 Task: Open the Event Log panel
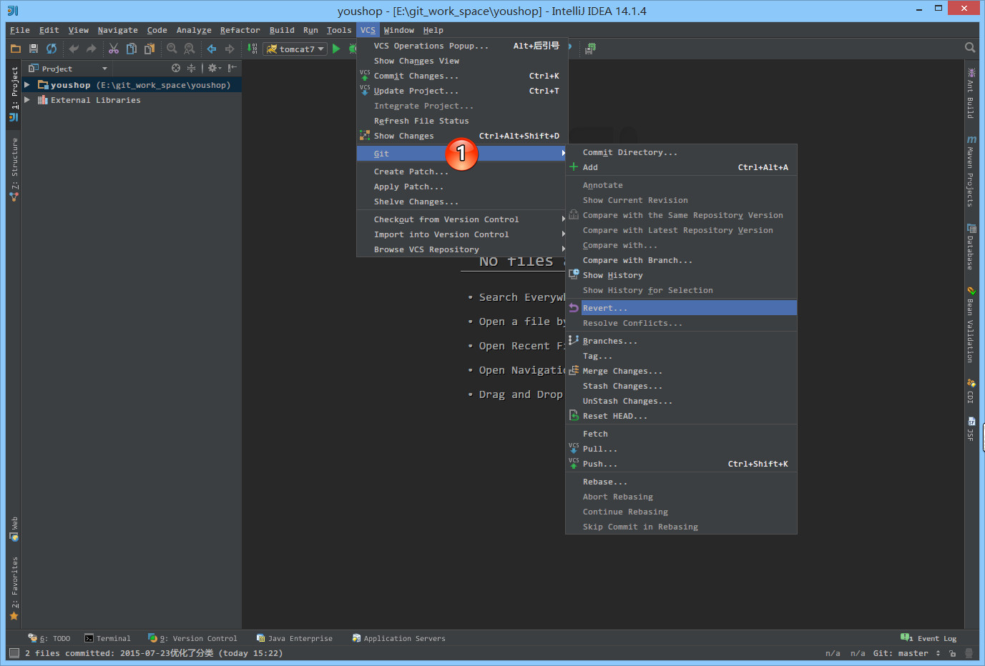[x=929, y=638]
